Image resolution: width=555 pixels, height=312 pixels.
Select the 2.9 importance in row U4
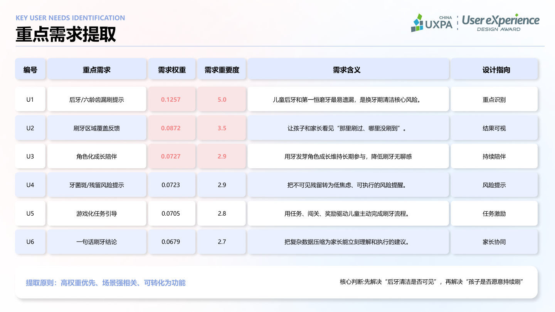point(222,185)
